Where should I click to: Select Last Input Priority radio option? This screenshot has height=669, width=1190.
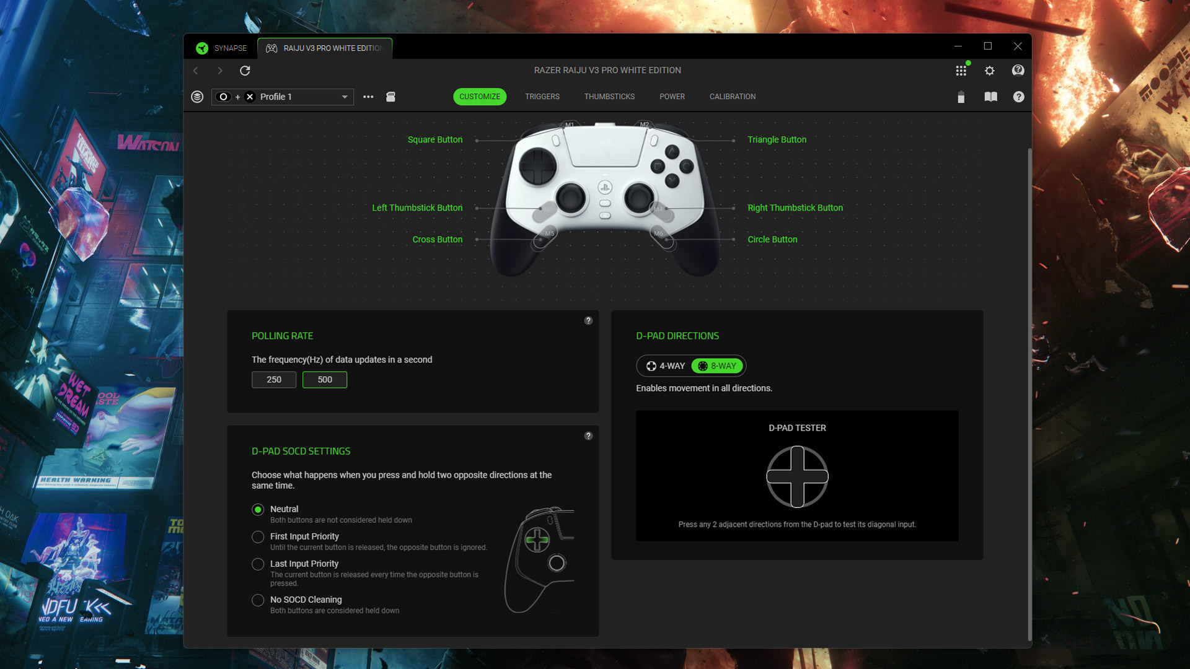(x=258, y=564)
